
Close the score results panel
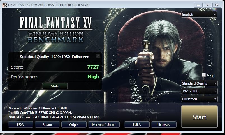[98, 56]
